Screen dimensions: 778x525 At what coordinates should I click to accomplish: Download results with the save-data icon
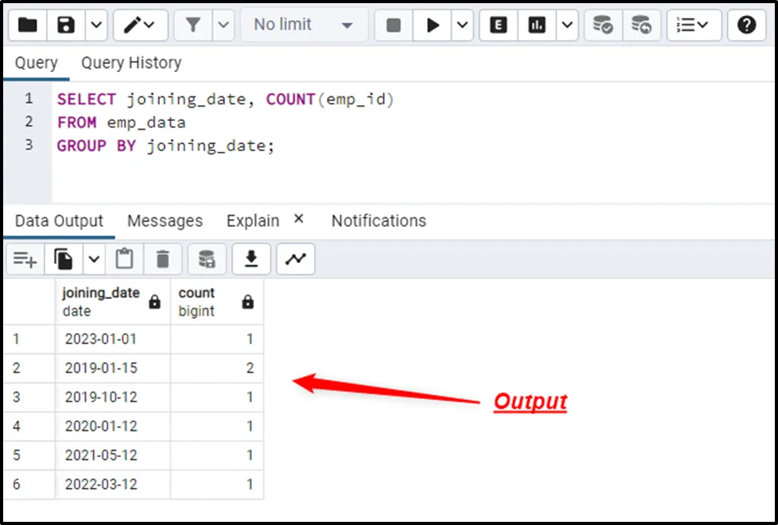click(252, 259)
